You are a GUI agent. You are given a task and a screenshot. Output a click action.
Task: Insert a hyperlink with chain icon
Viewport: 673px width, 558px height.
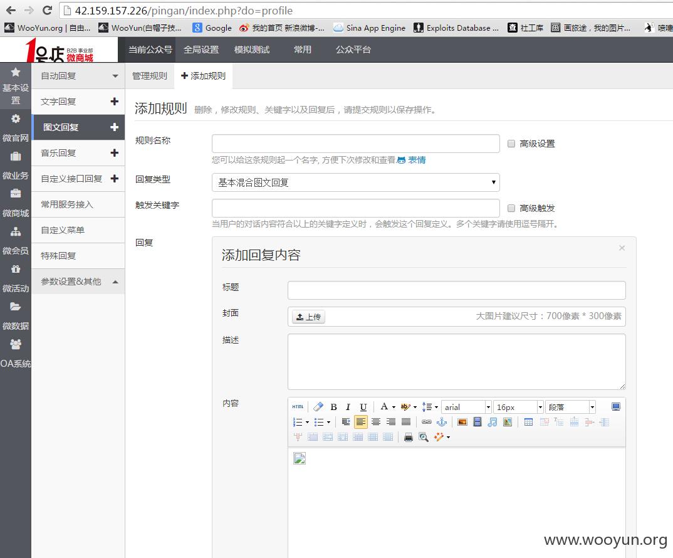tap(427, 422)
